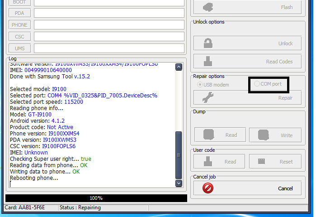This screenshot has width=316, height=217.
Task: Click the UMS file button
Action: tap(20, 48)
